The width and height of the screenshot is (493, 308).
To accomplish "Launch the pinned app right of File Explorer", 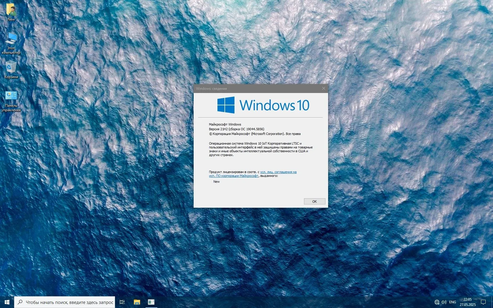I will coord(151,302).
